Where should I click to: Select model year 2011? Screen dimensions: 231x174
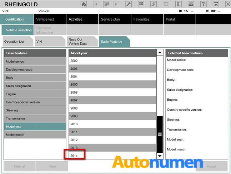(112, 132)
